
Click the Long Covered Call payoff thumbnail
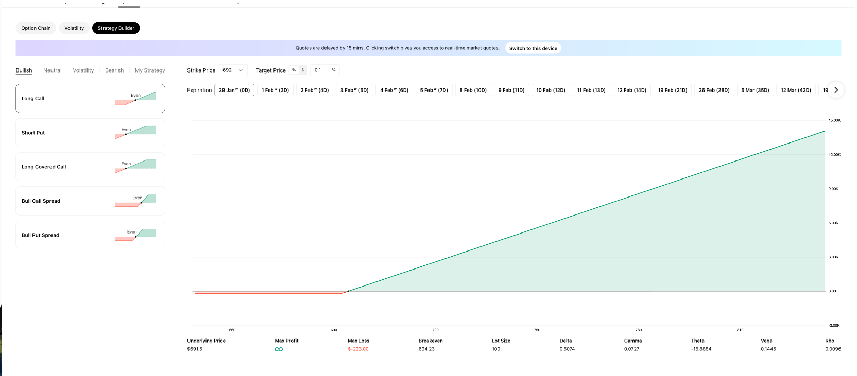135,167
